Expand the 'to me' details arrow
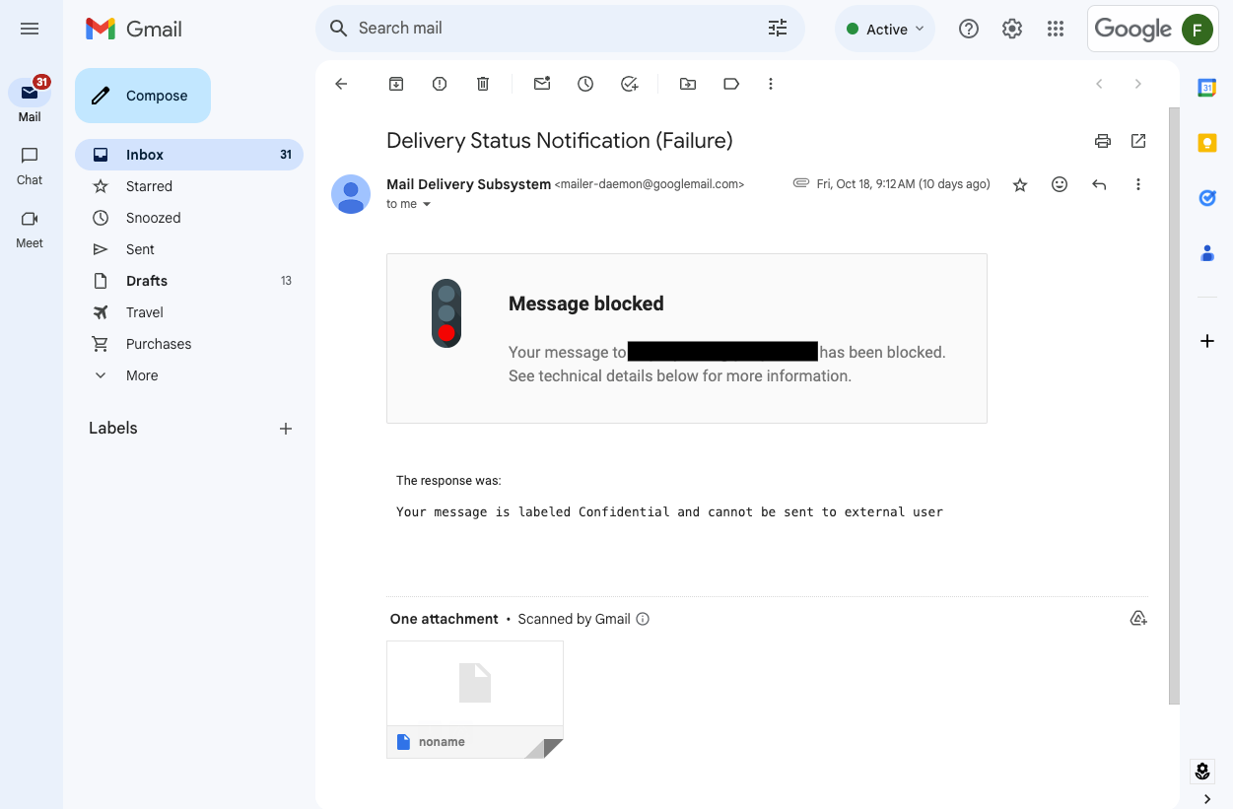The height and width of the screenshot is (809, 1233). point(427,205)
